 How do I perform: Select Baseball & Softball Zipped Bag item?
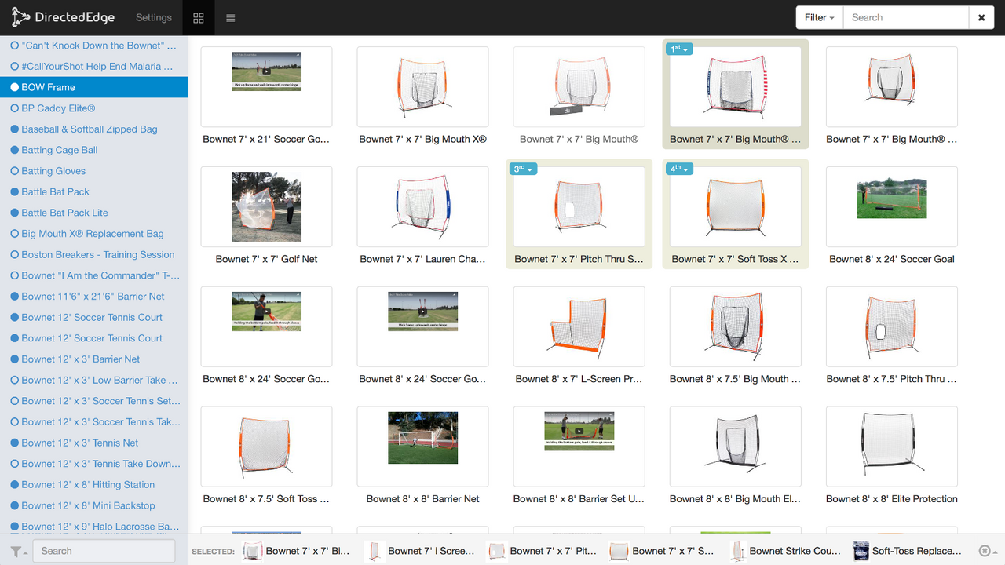point(94,129)
